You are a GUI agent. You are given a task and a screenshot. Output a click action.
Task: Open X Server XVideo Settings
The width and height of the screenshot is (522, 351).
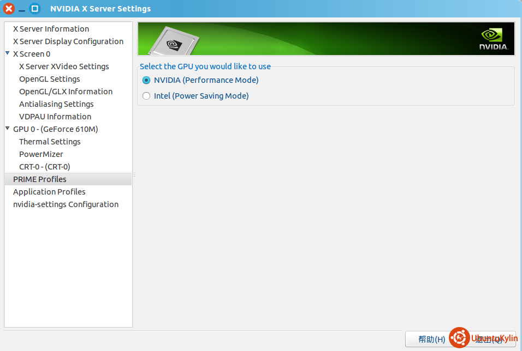pos(64,66)
